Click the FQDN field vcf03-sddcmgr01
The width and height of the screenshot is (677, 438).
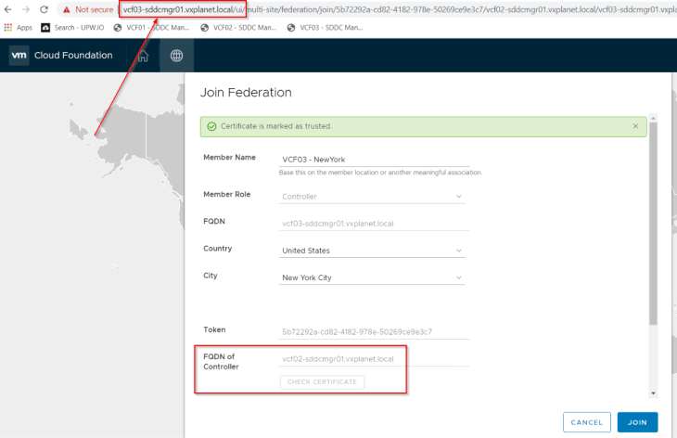[x=374, y=224]
